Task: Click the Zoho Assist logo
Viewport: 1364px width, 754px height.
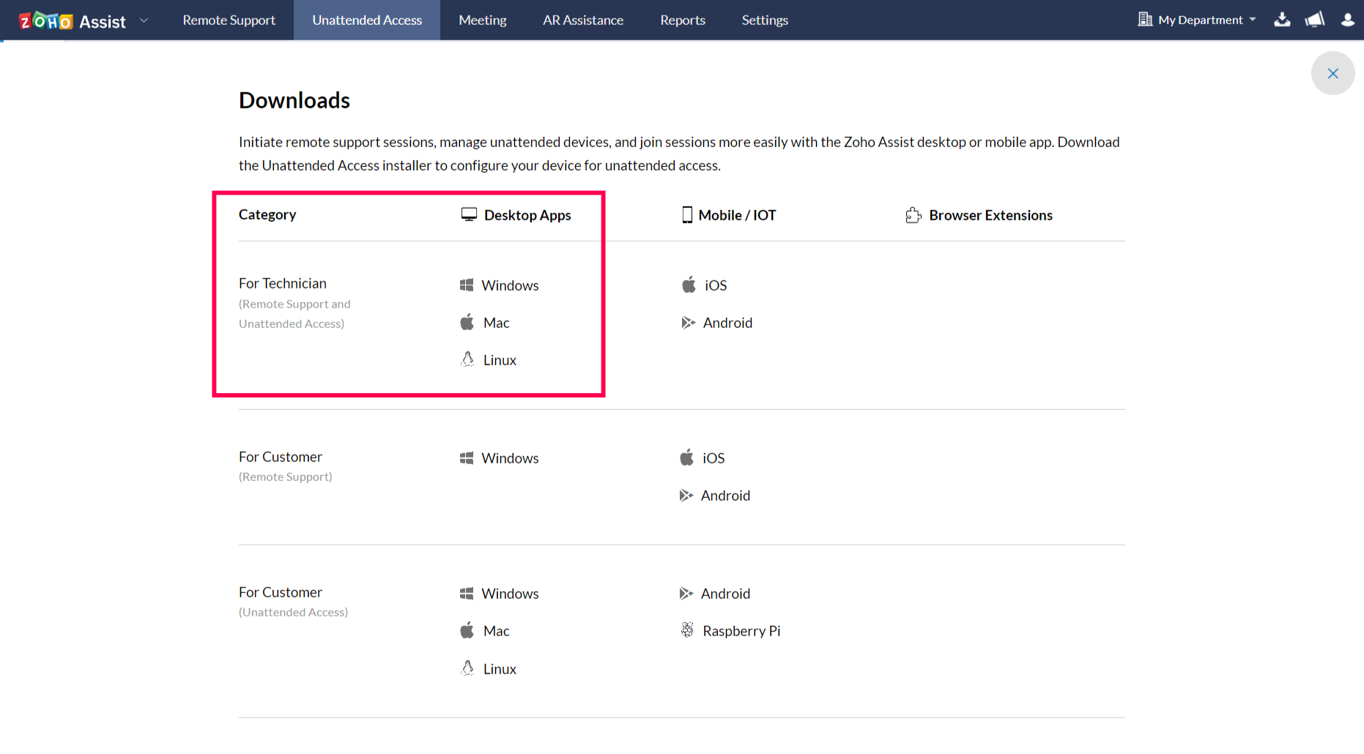Action: click(x=73, y=20)
